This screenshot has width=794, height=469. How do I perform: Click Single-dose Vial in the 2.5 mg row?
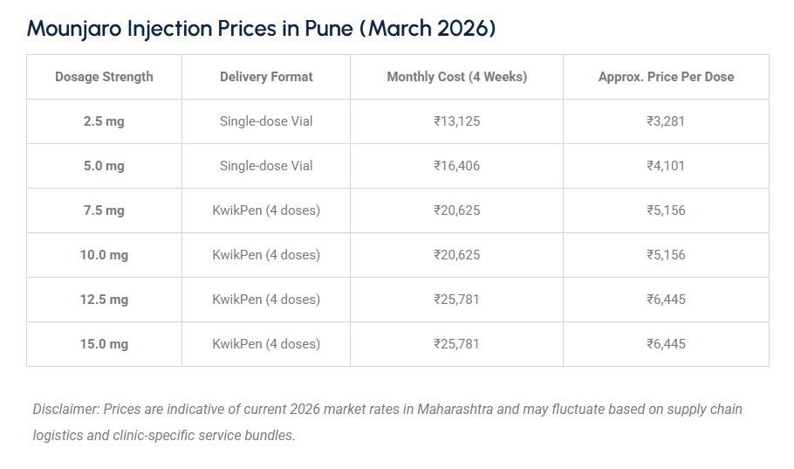click(266, 121)
